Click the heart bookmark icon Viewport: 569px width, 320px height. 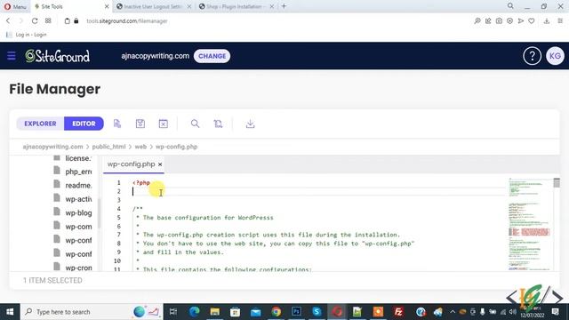pos(532,21)
